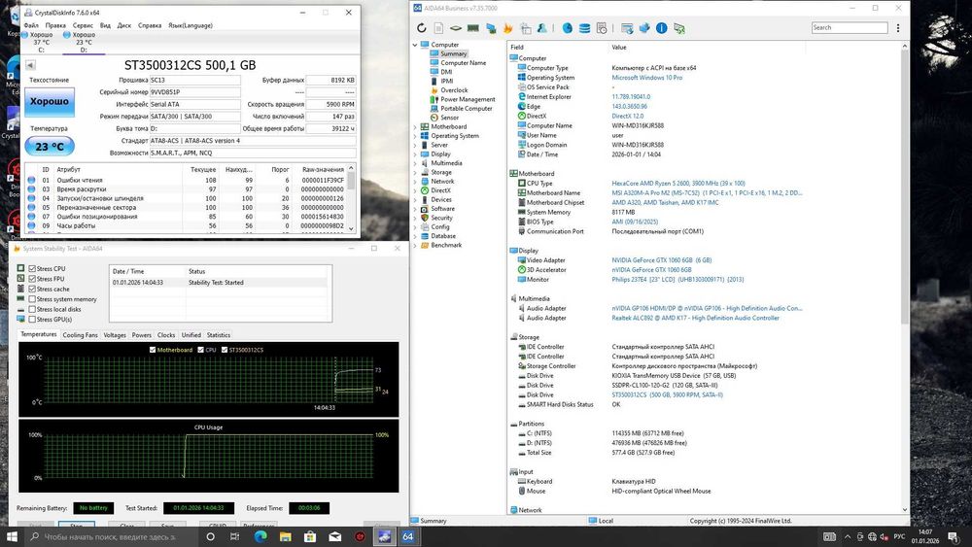Viewport: 972px width, 547px height.
Task: Expand Server tree node
Action: pos(415,145)
